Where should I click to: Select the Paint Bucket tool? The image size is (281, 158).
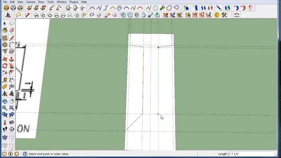pos(5,30)
